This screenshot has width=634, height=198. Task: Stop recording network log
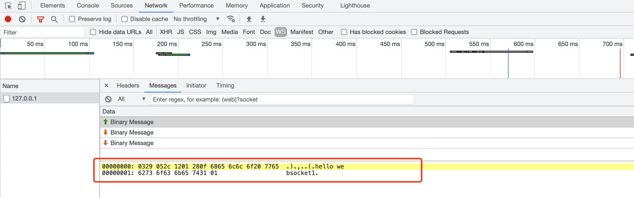click(x=8, y=19)
